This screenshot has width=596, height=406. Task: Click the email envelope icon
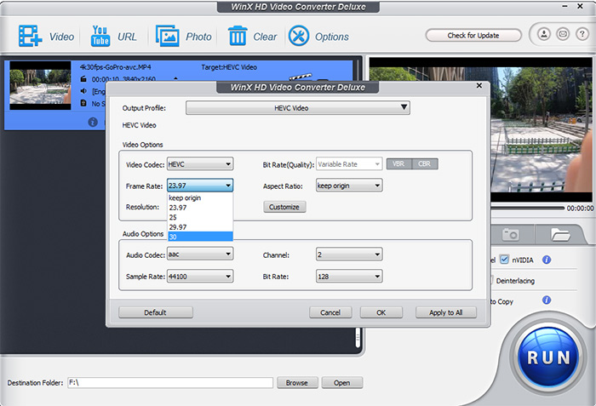tap(563, 34)
